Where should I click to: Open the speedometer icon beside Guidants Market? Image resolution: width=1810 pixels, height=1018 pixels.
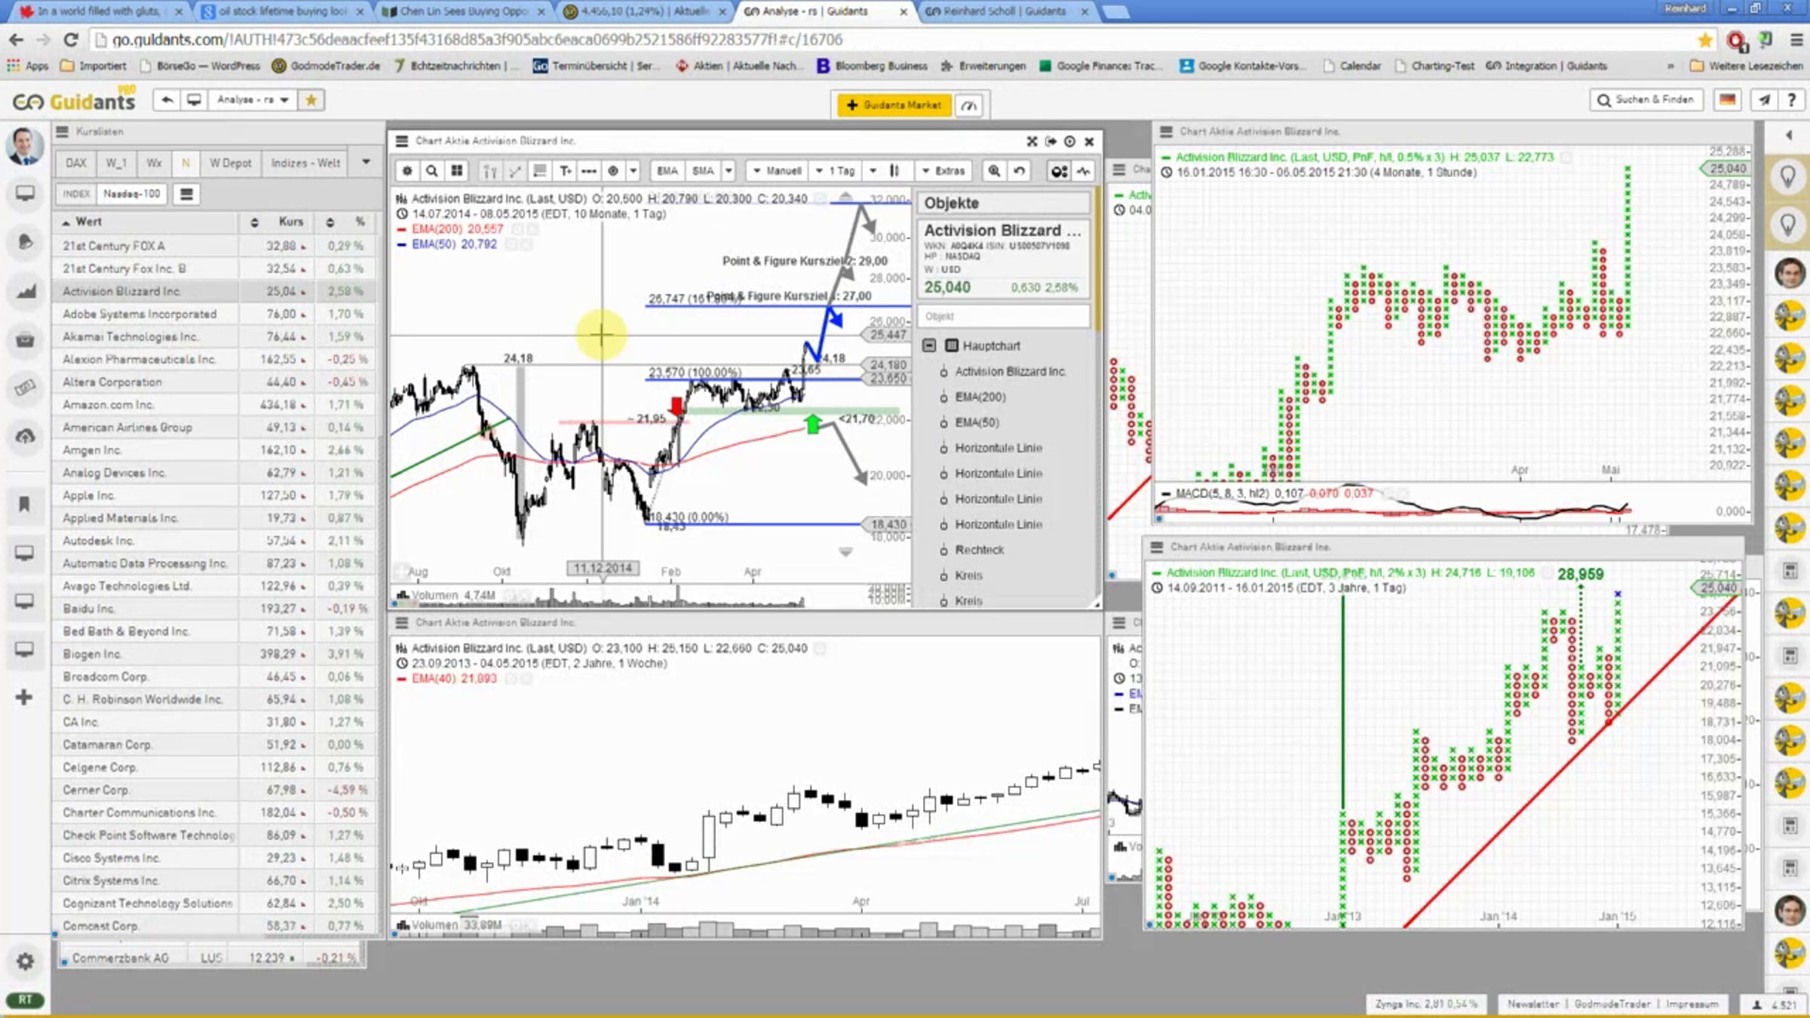(970, 106)
